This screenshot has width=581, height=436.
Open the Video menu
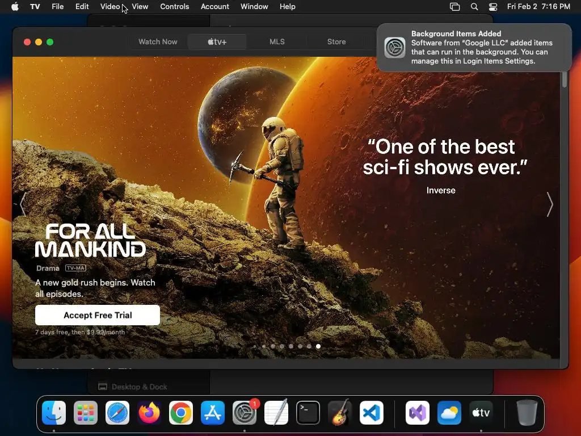point(110,6)
